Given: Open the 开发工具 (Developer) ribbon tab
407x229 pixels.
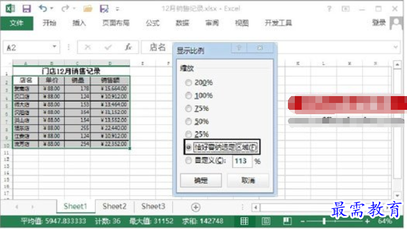Looking at the screenshot, I should click(278, 23).
